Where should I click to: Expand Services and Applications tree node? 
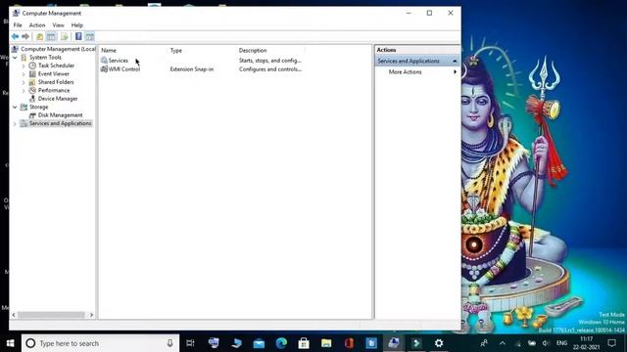pos(16,124)
